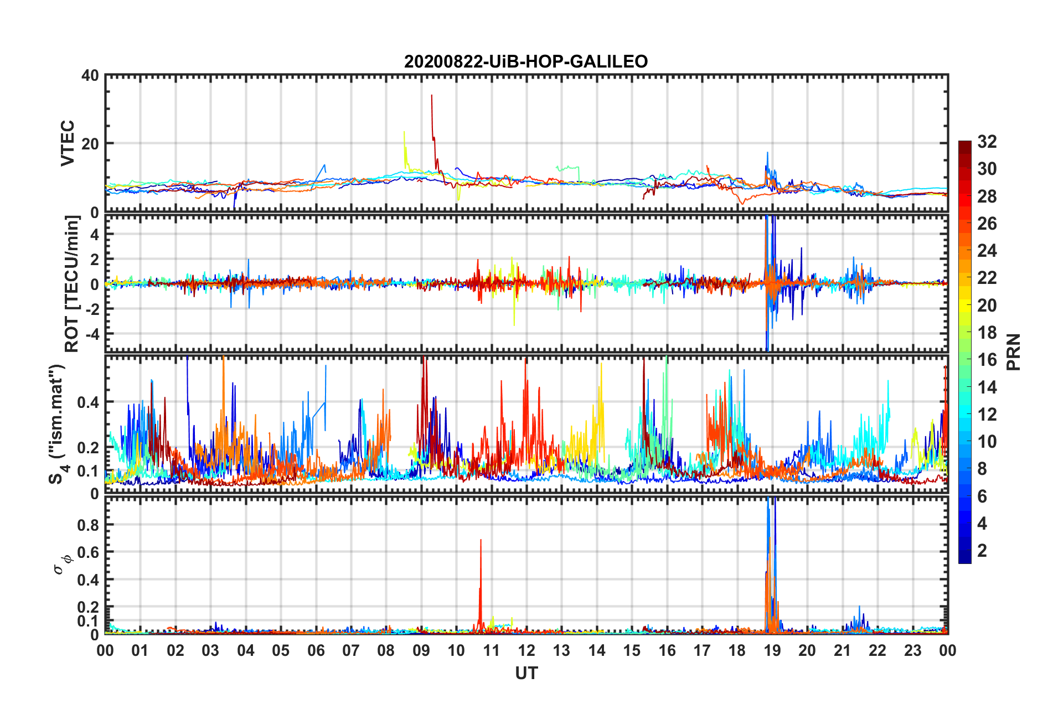Screen dimensions: 1053x704
Task: Click the "23" UT axis tick label
Action: (913, 651)
